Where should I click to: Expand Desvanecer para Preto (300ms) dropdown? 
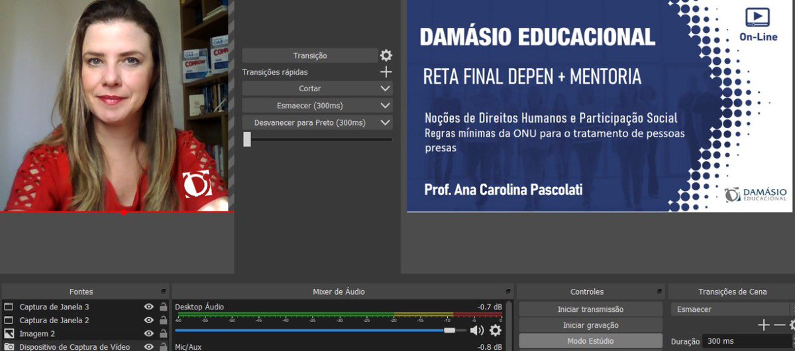pyautogui.click(x=385, y=123)
